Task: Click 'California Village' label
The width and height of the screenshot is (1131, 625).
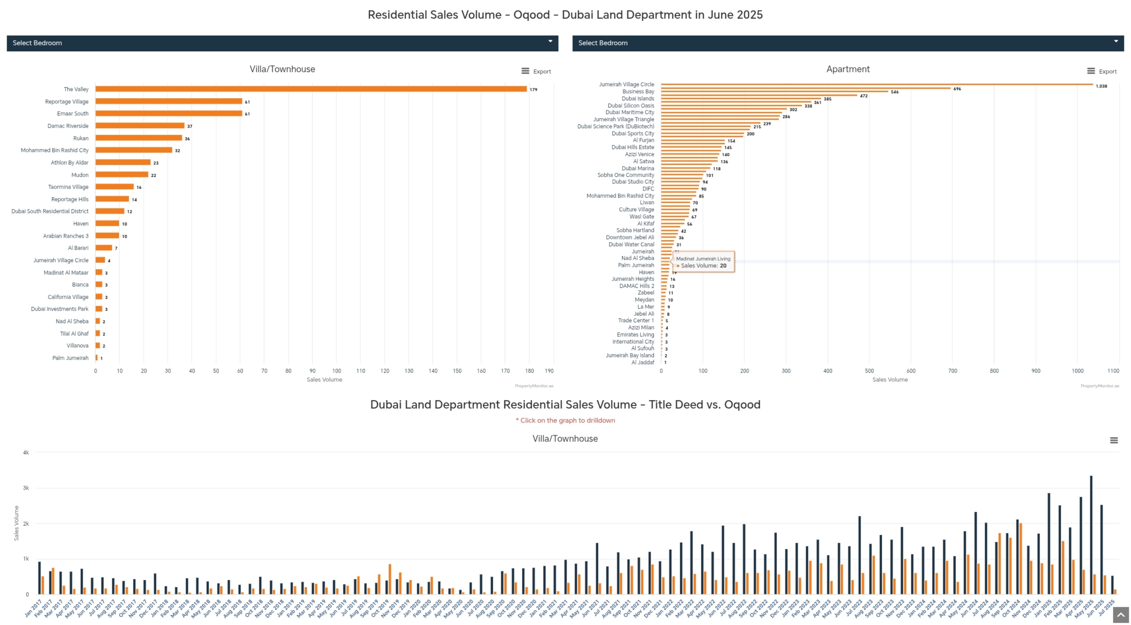Action: pyautogui.click(x=68, y=297)
